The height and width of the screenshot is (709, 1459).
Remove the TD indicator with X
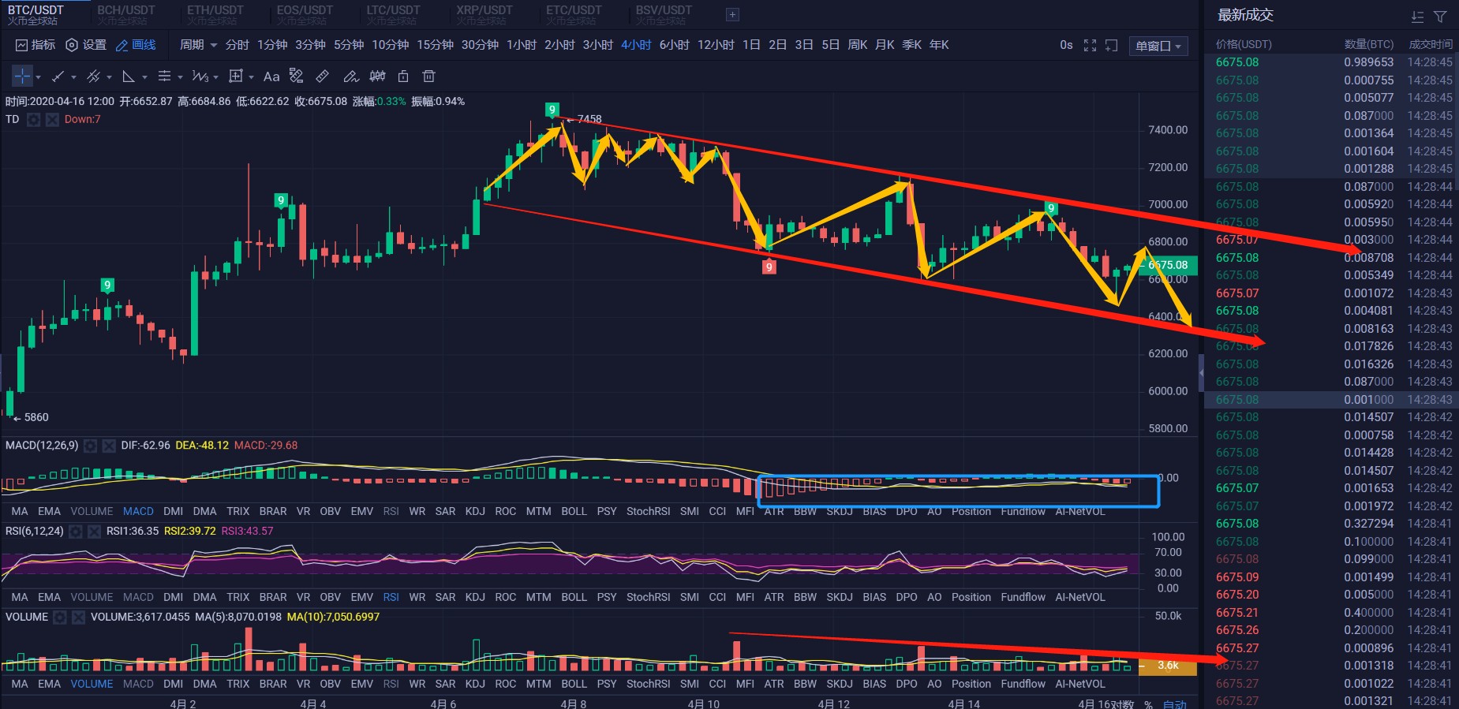point(52,120)
